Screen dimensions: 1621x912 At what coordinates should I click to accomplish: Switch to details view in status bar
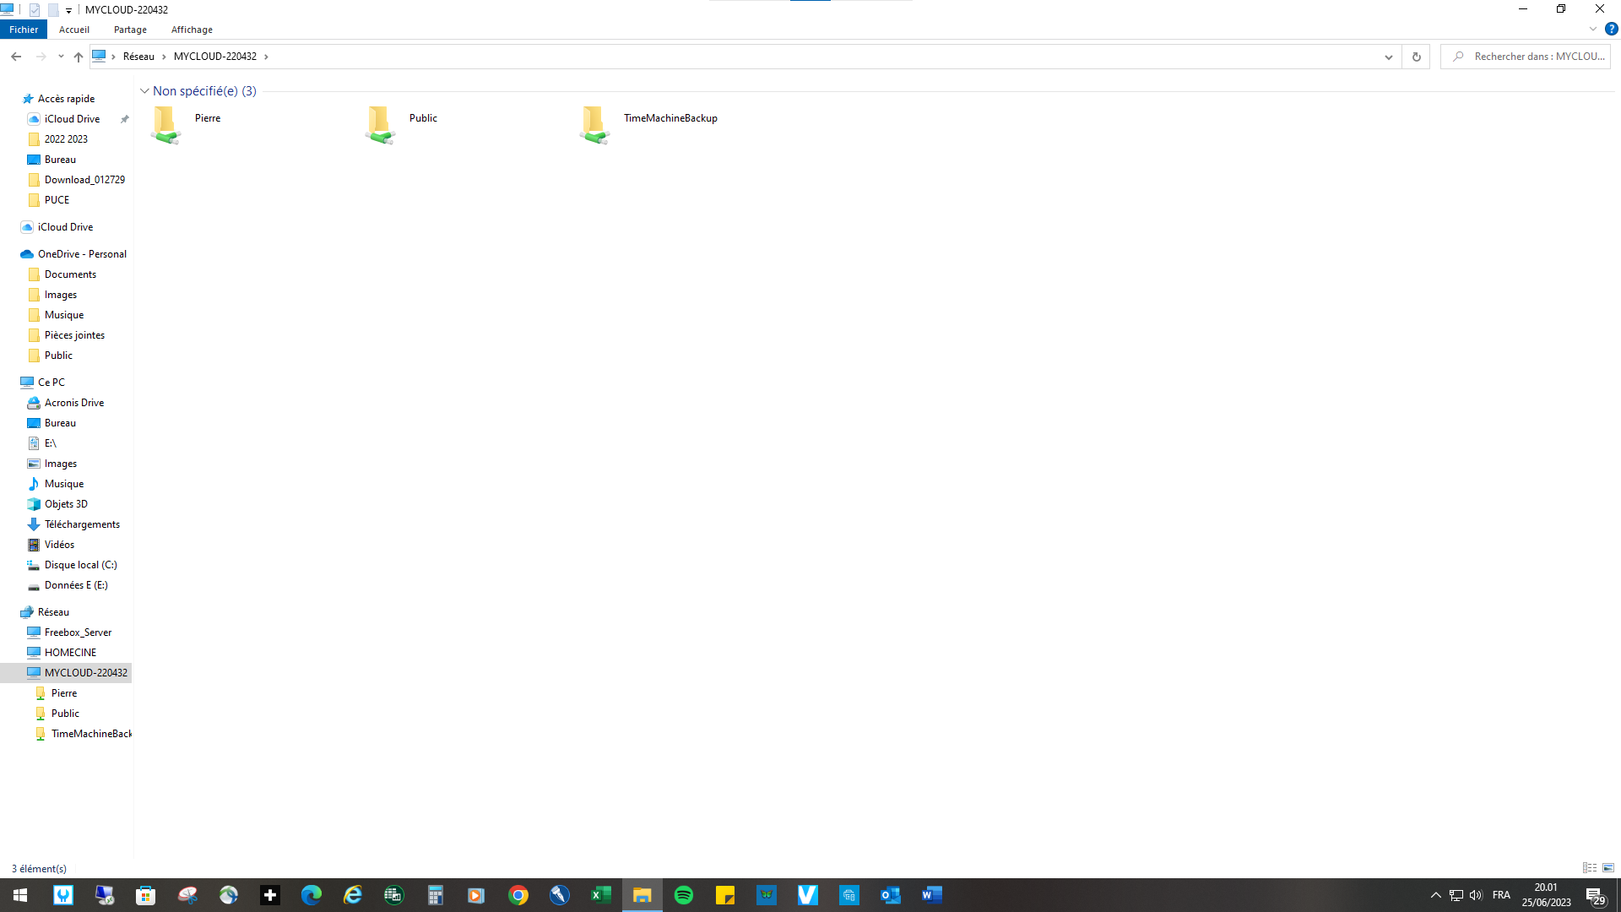[1590, 868]
